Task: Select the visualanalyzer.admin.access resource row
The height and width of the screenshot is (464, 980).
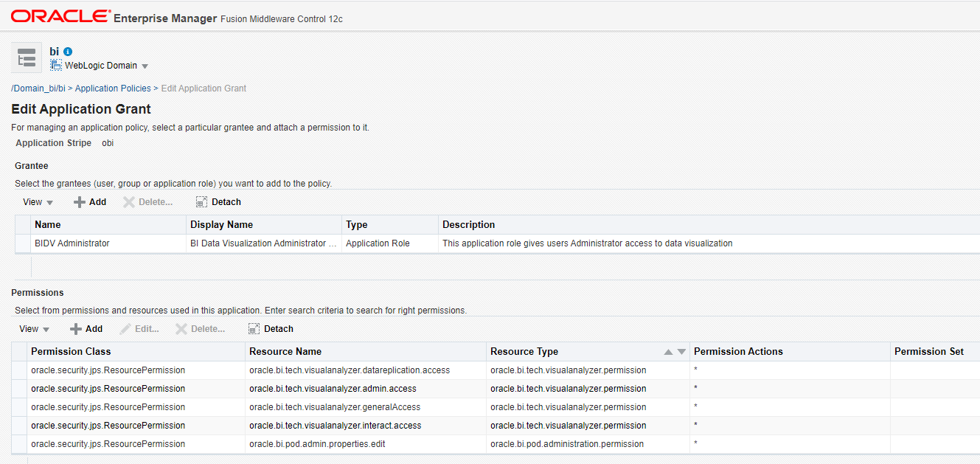Action: 496,389
